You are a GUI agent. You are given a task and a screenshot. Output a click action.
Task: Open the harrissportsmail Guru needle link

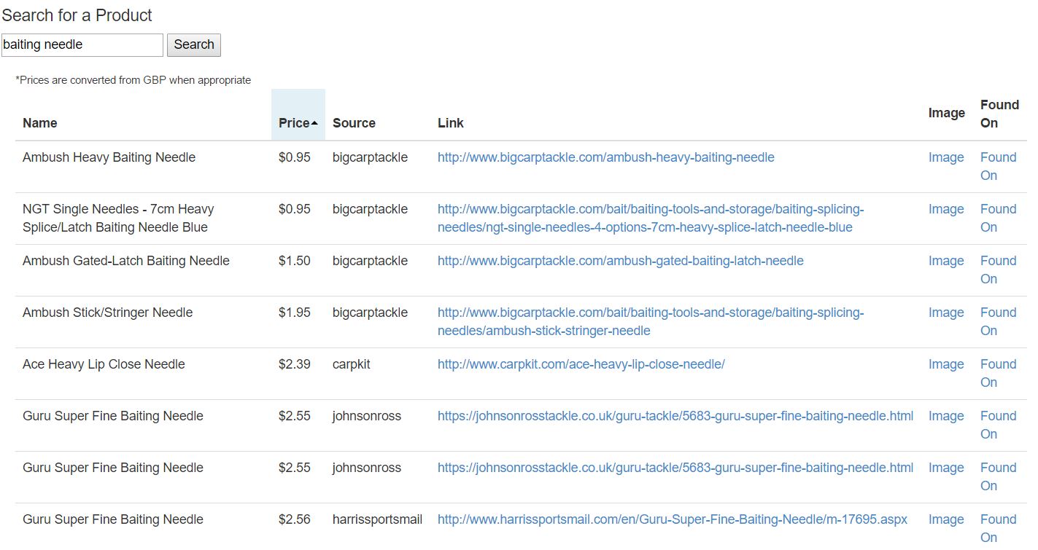click(x=672, y=519)
